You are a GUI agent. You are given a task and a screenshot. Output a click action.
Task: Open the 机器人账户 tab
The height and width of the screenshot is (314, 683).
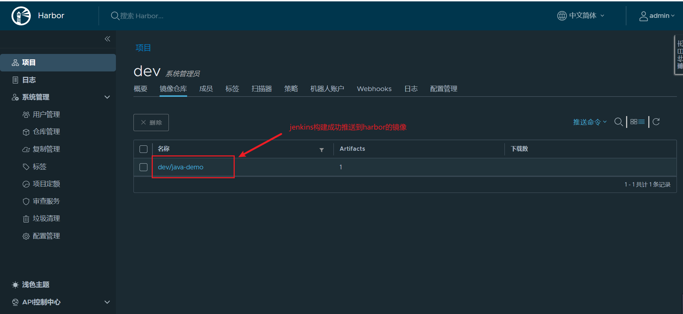[327, 89]
